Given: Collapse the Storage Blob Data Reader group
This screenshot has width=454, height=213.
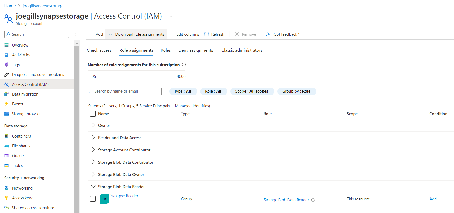Looking at the screenshot, I should (93, 187).
